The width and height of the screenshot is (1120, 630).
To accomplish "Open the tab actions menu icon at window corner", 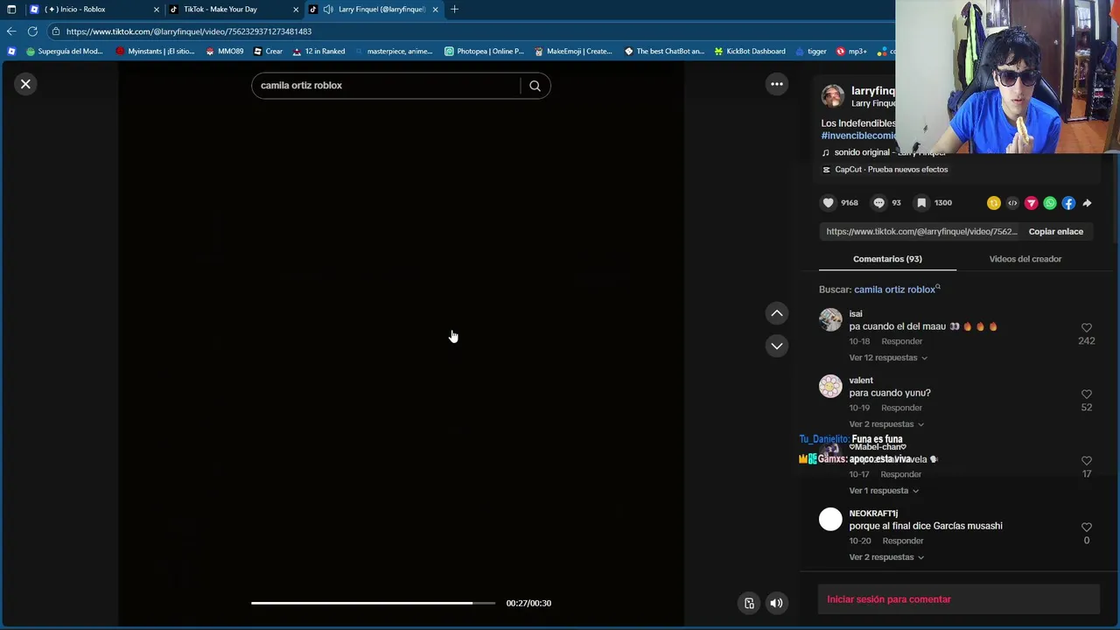I will pyautogui.click(x=11, y=10).
